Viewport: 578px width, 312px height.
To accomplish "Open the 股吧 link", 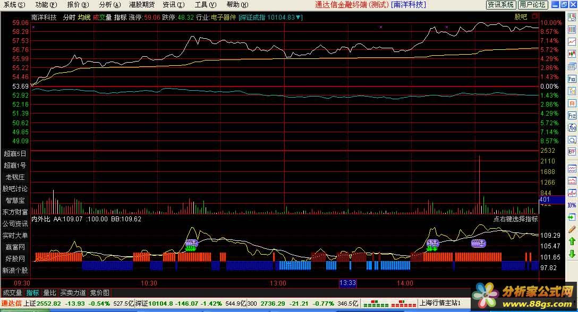I will coord(521,16).
